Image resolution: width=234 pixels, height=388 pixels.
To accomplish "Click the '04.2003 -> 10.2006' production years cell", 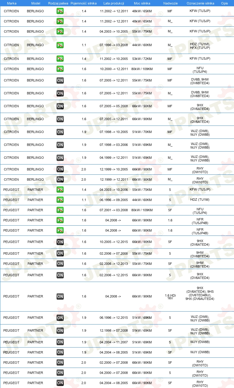I will pos(114,190).
